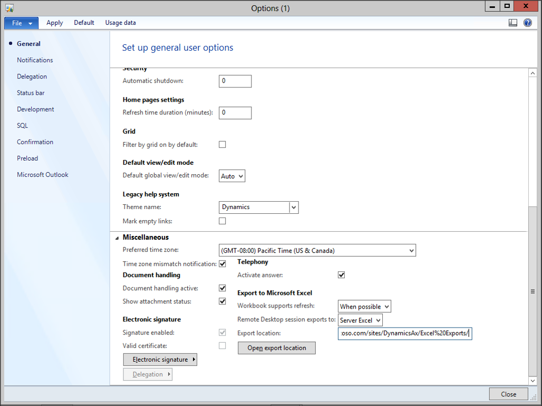This screenshot has height=406, width=542.
Task: Expand the Theme name dropdown
Action: point(294,207)
